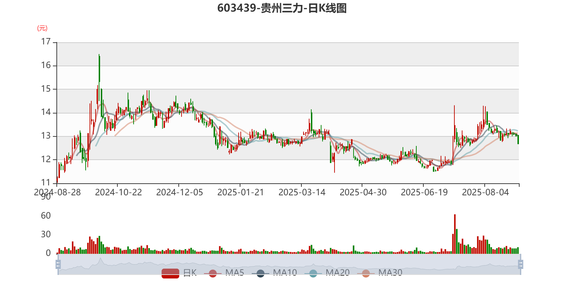Click the price axis value 17
Image resolution: width=564 pixels, height=282 pixels.
pyautogui.click(x=46, y=42)
